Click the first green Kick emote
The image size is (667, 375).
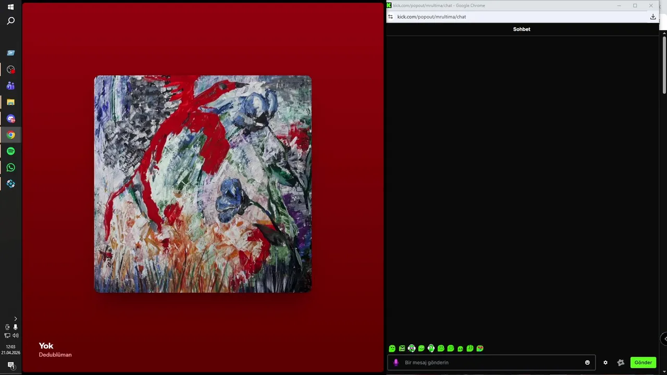[392, 348]
